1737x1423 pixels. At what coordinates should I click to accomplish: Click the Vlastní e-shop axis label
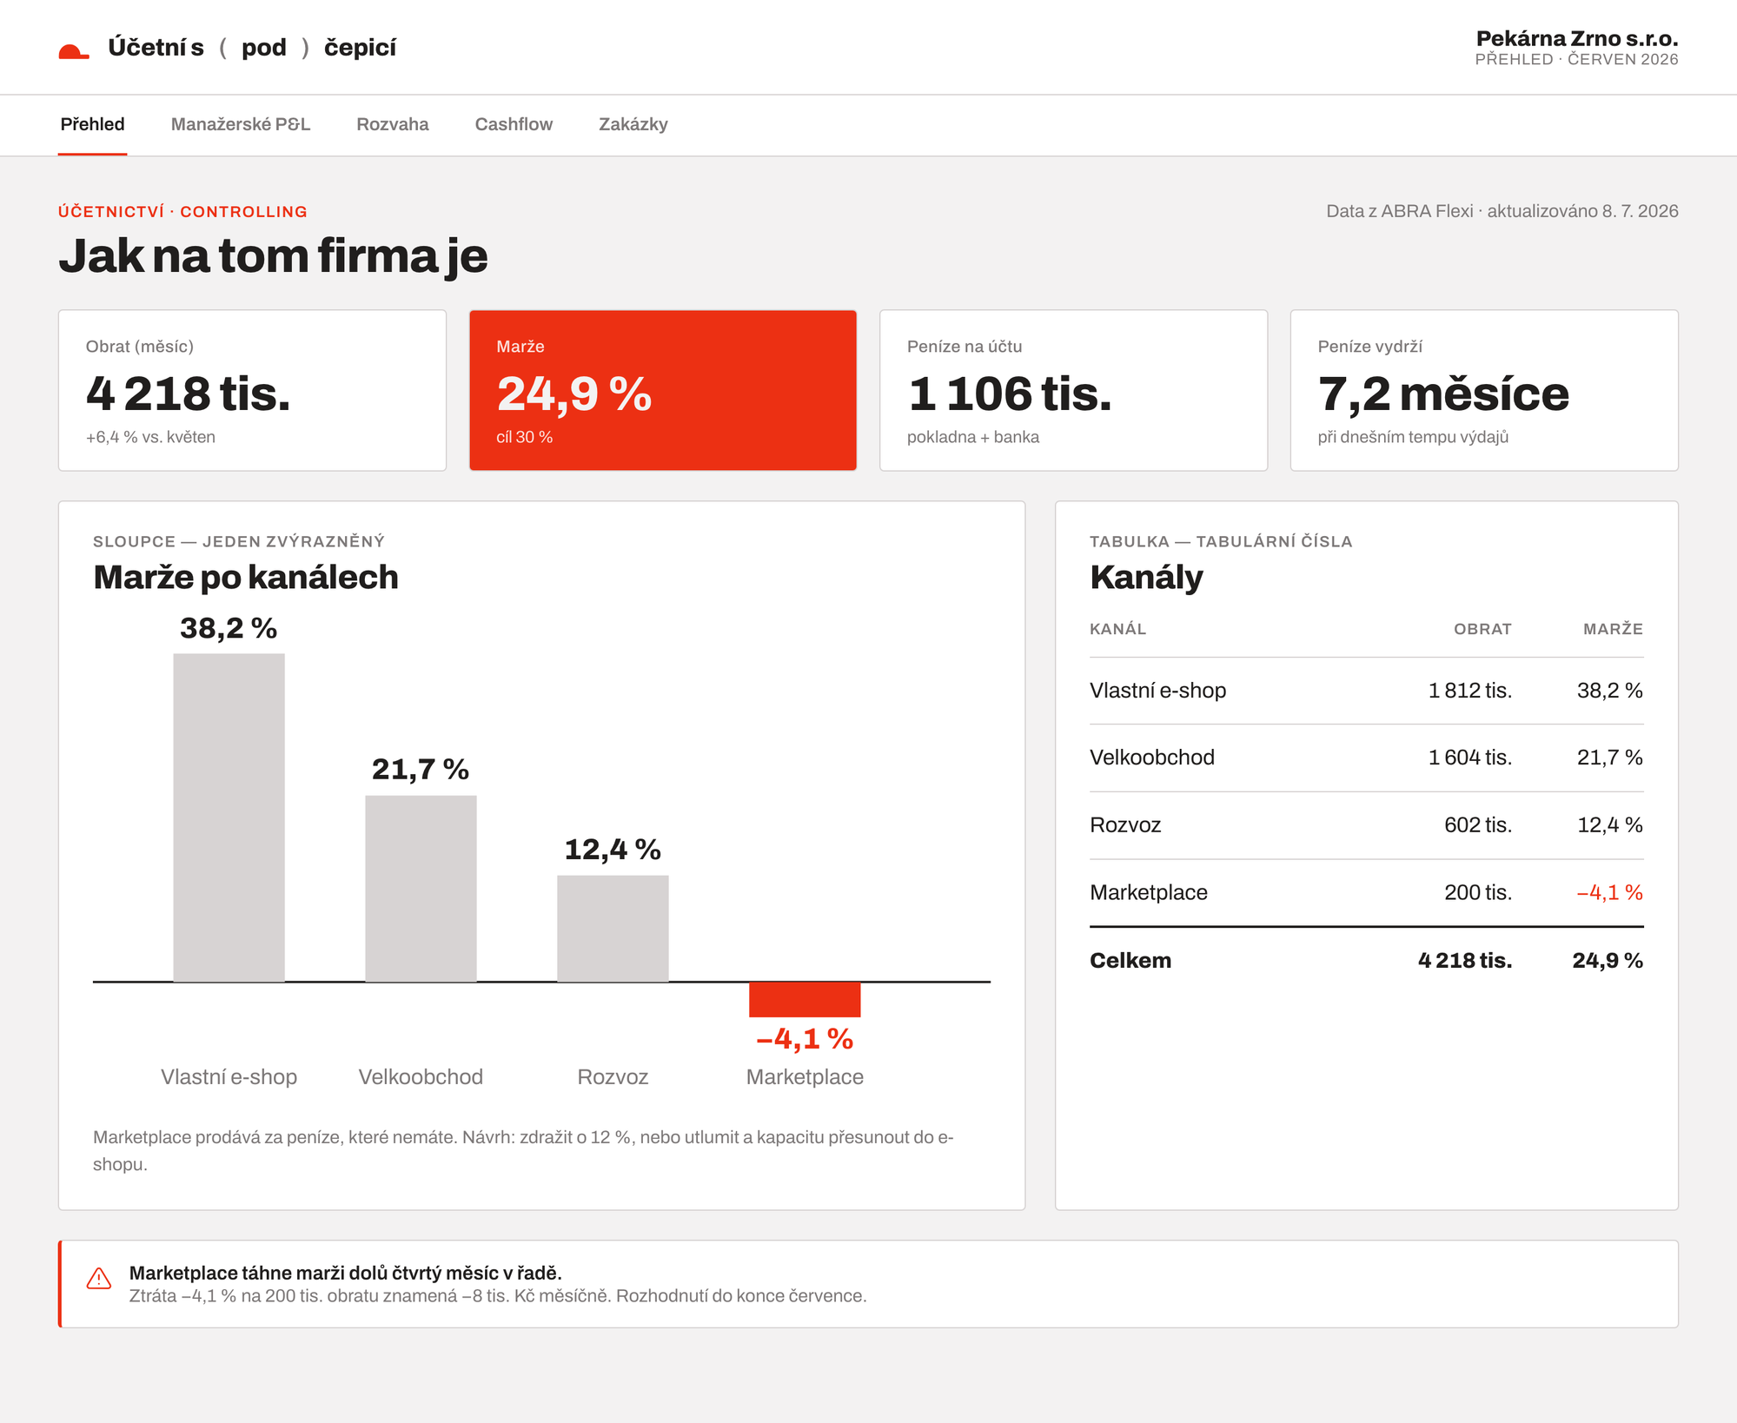coord(229,1077)
